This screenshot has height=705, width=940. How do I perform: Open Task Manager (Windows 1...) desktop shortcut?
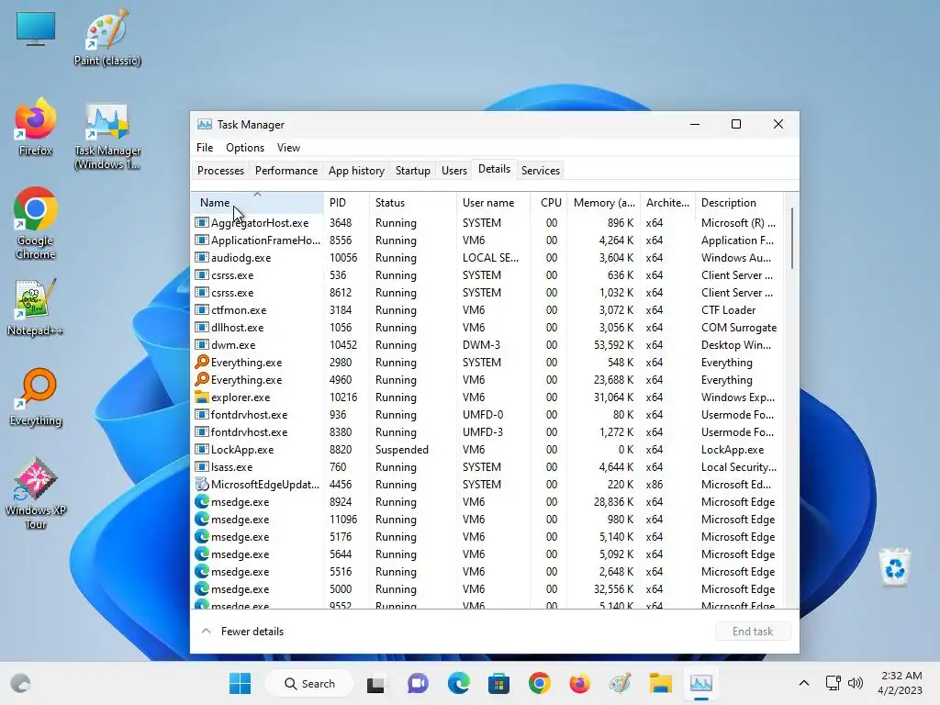(107, 137)
